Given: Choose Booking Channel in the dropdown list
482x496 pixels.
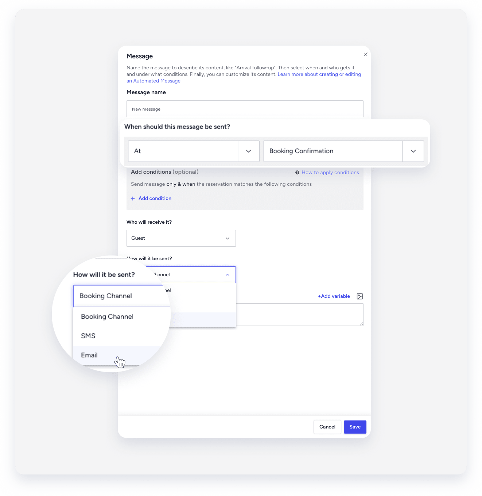Looking at the screenshot, I should point(107,316).
